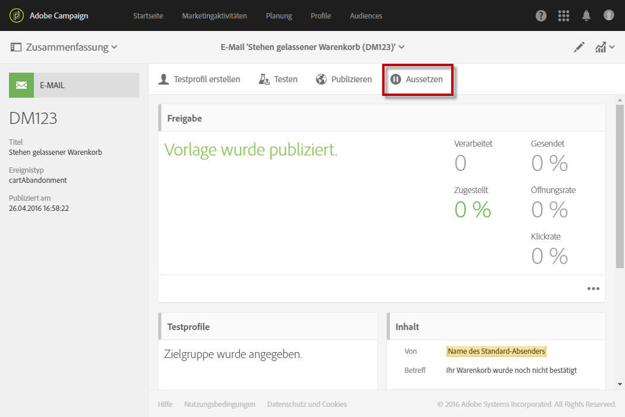Image resolution: width=625 pixels, height=417 pixels.
Task: Open Datenschutz und Cookies link
Action: [x=307, y=404]
